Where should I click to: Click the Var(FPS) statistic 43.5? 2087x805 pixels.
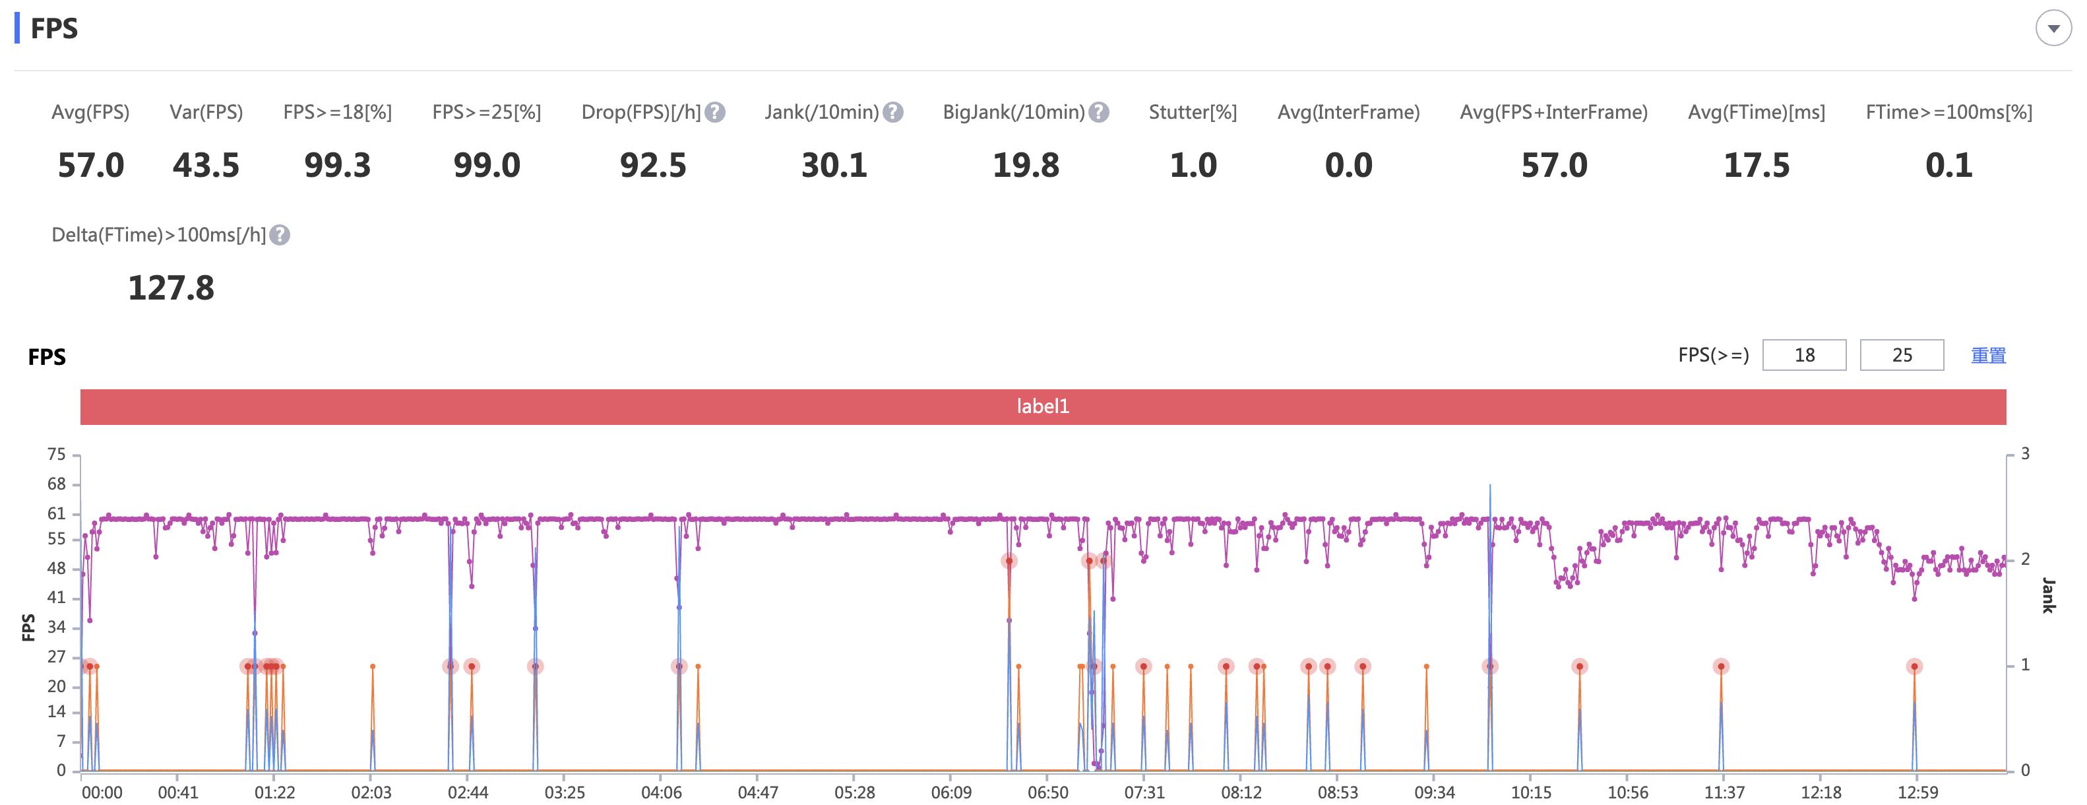[x=206, y=166]
